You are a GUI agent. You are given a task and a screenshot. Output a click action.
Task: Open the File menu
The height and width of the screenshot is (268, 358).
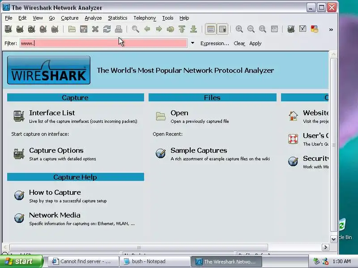click(9, 18)
